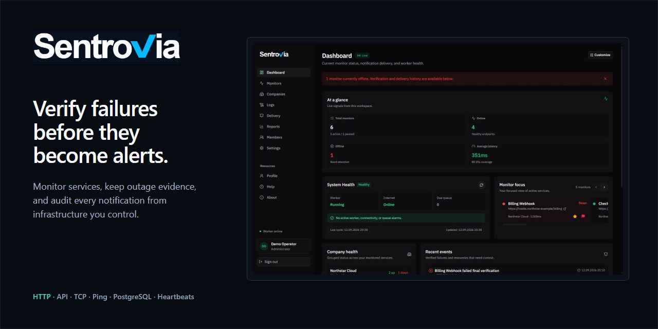658x329 pixels.
Task: Click the Sentrovia logo in the sidebar
Action: pos(274,54)
